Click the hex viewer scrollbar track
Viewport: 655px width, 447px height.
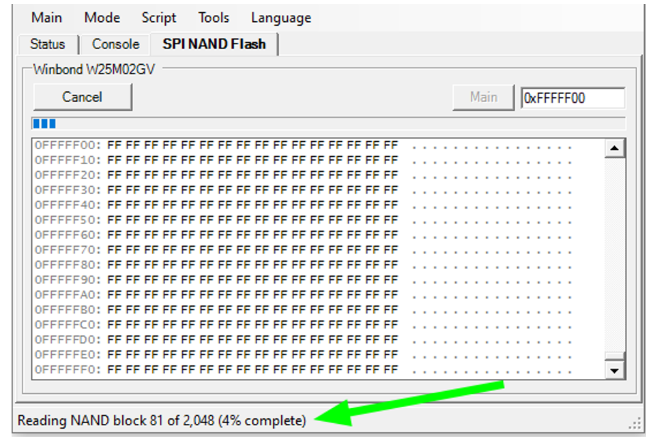(x=615, y=255)
